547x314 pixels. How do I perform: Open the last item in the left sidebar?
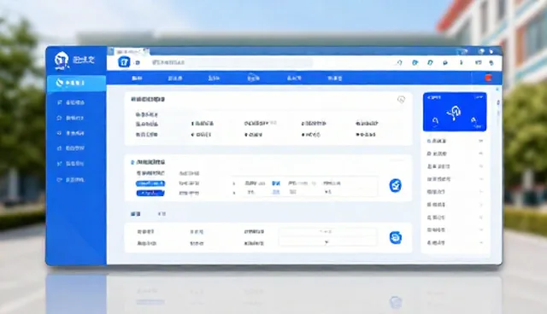pos(71,180)
